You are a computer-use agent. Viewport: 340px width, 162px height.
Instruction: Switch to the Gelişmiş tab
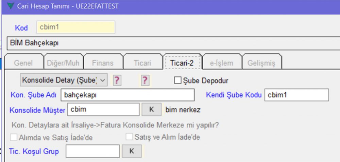coord(261,63)
